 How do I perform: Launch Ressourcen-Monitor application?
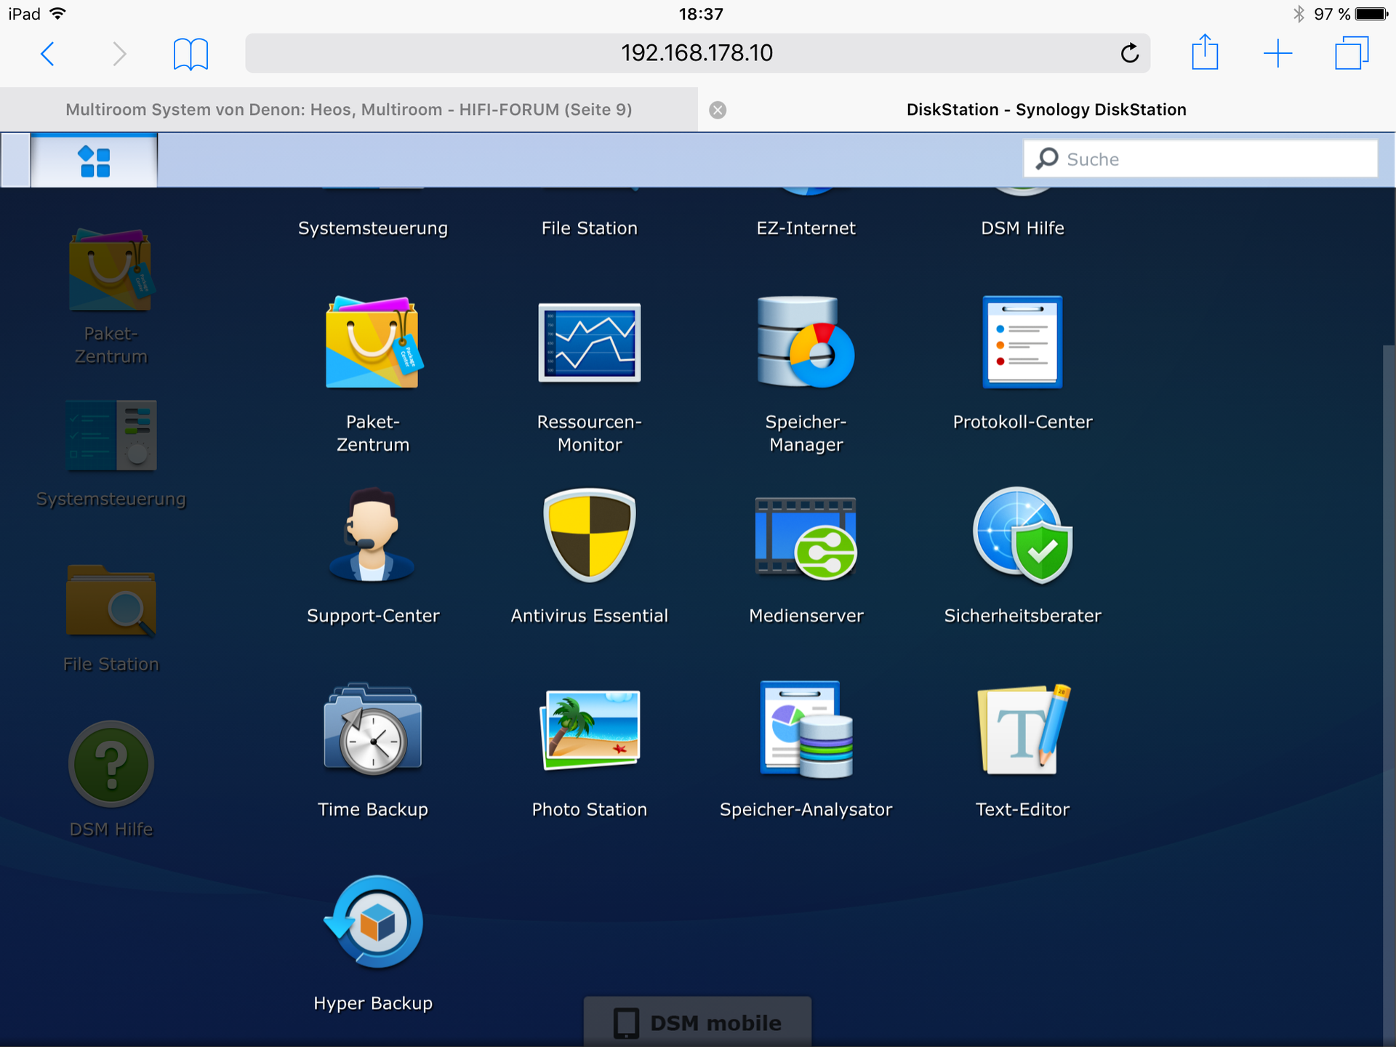(589, 343)
